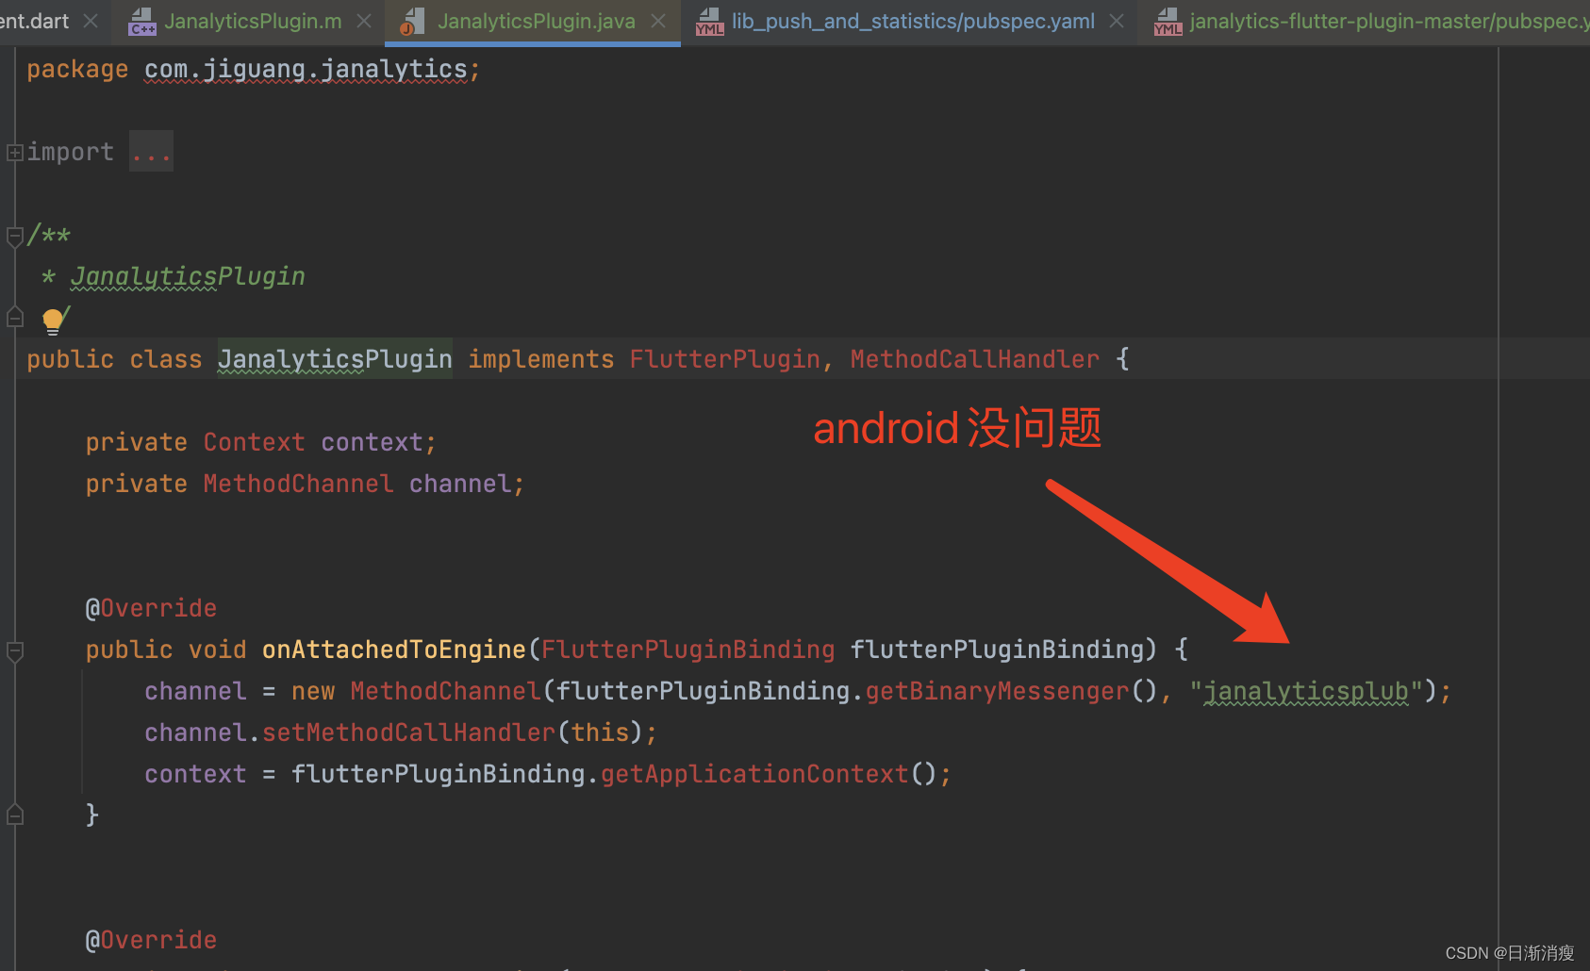Viewport: 1590px width, 971px height.
Task: Close the JanalyticsPlugin.java tab
Action: pos(657,21)
